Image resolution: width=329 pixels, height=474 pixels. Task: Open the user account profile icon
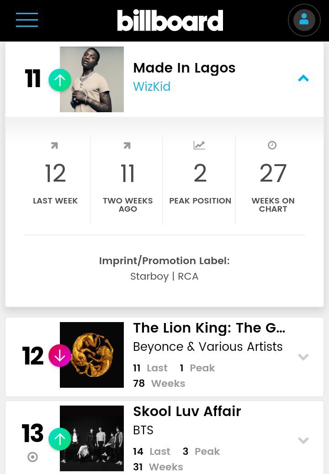(304, 20)
